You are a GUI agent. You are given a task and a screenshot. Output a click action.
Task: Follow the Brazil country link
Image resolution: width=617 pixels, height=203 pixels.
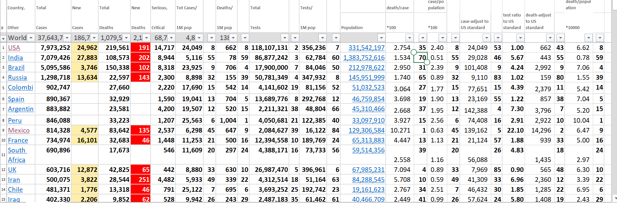[x=16, y=67]
